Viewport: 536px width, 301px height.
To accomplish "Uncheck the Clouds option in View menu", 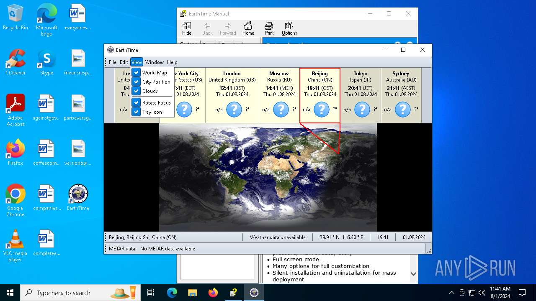I will (152, 91).
